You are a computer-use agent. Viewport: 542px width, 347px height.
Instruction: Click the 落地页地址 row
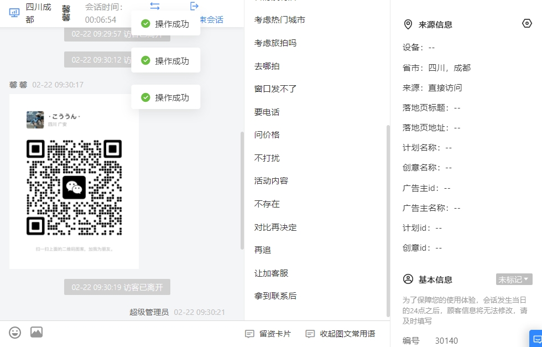point(431,128)
